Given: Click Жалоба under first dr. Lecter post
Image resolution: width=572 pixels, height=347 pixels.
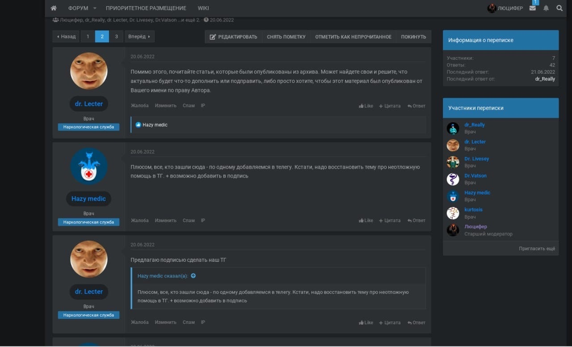Looking at the screenshot, I should [139, 106].
